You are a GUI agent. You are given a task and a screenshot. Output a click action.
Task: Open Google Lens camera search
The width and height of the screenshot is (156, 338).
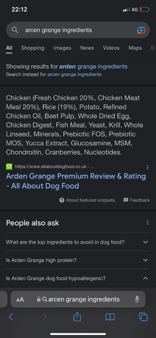(141, 30)
